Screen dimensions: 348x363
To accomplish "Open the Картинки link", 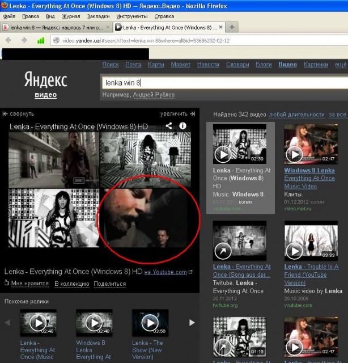I will (316, 64).
